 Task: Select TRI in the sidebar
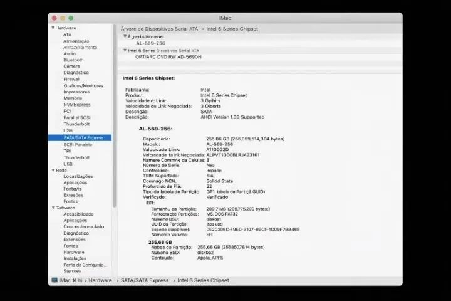pyautogui.click(x=67, y=151)
